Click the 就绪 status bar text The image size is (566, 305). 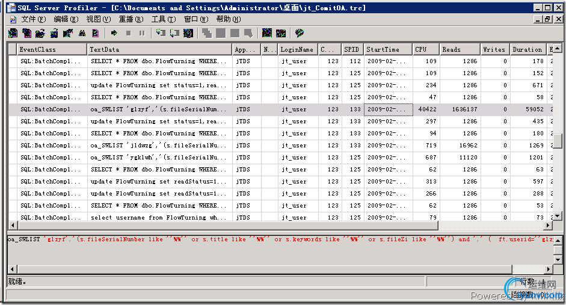(17, 282)
